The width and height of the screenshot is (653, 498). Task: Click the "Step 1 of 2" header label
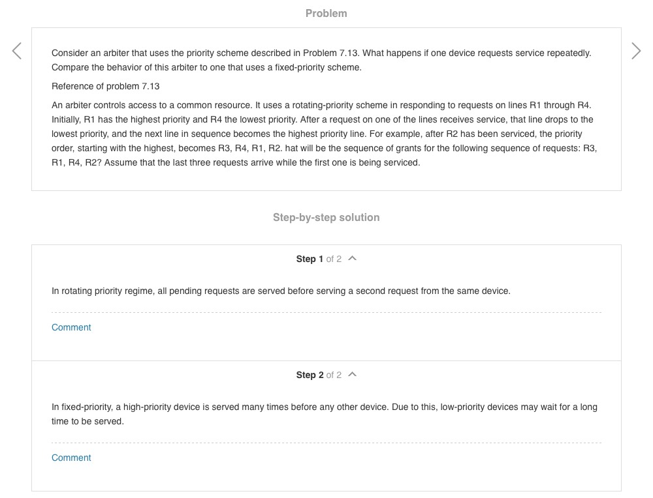point(310,259)
